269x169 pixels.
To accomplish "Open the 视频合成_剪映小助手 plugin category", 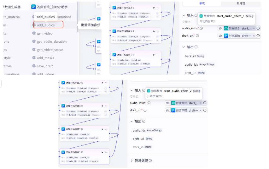I will (52, 7).
